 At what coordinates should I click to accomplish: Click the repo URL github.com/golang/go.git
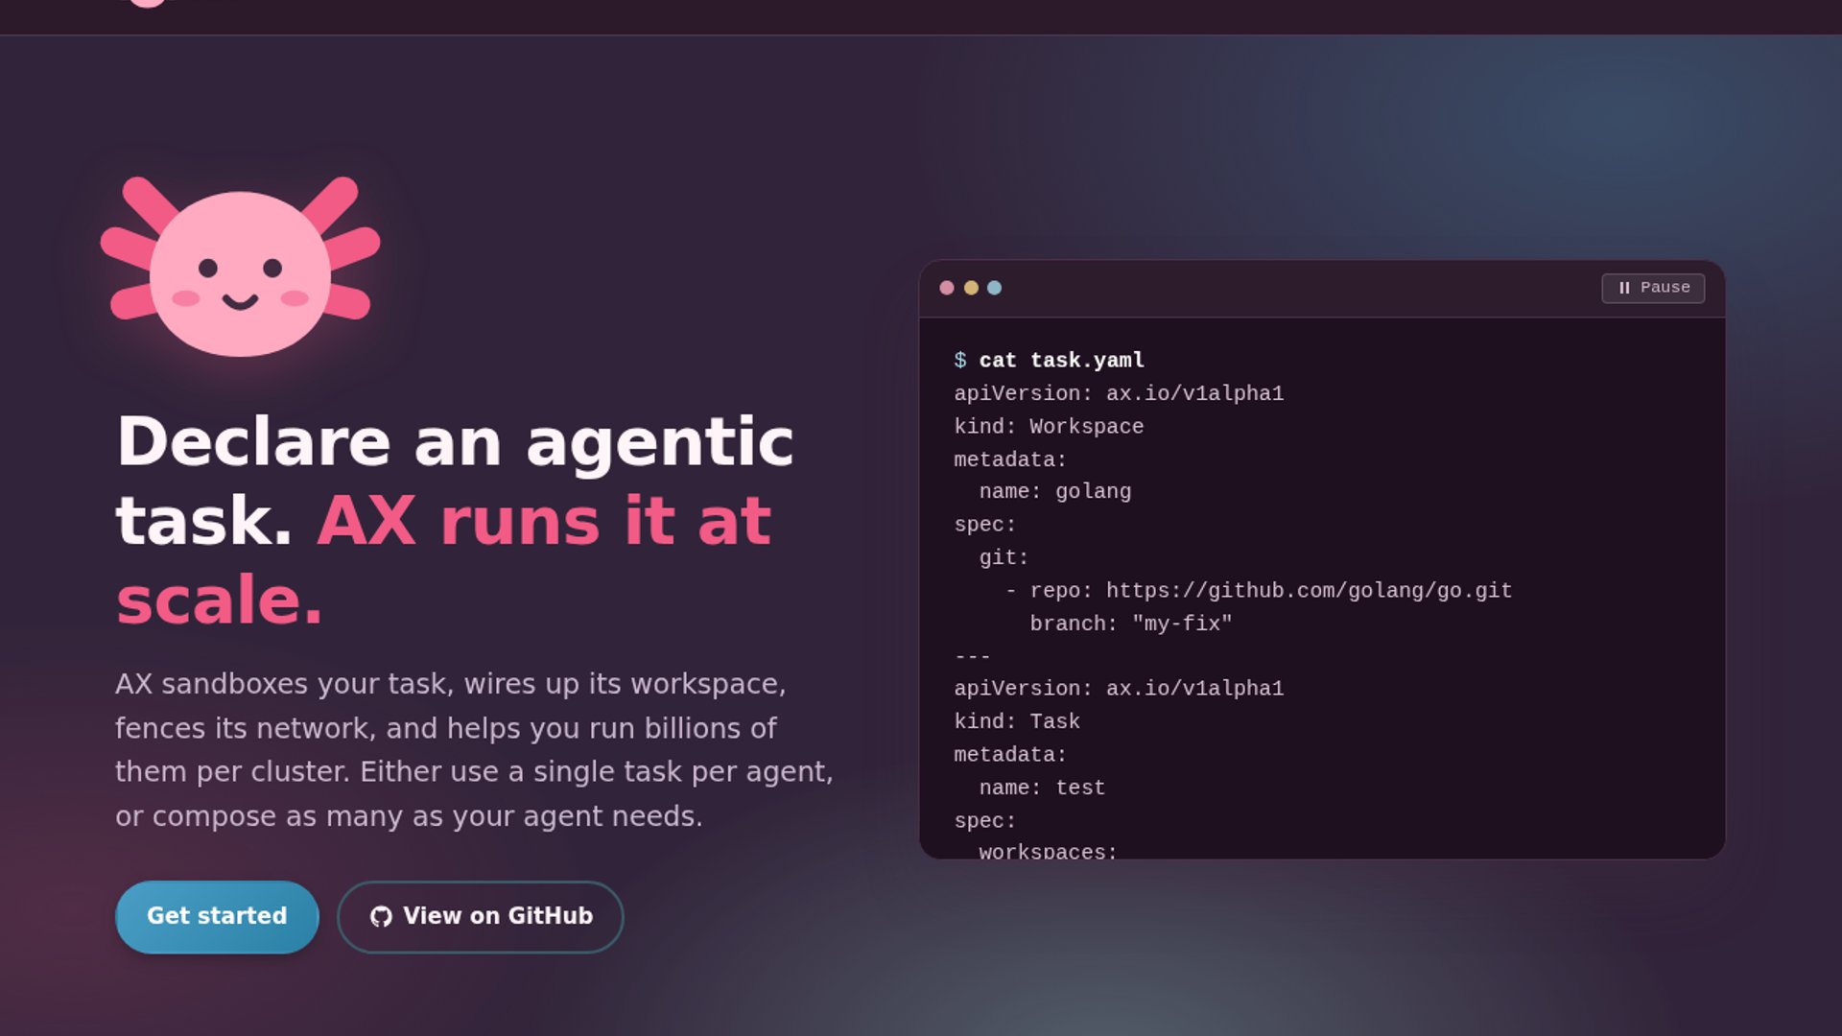click(x=1309, y=590)
